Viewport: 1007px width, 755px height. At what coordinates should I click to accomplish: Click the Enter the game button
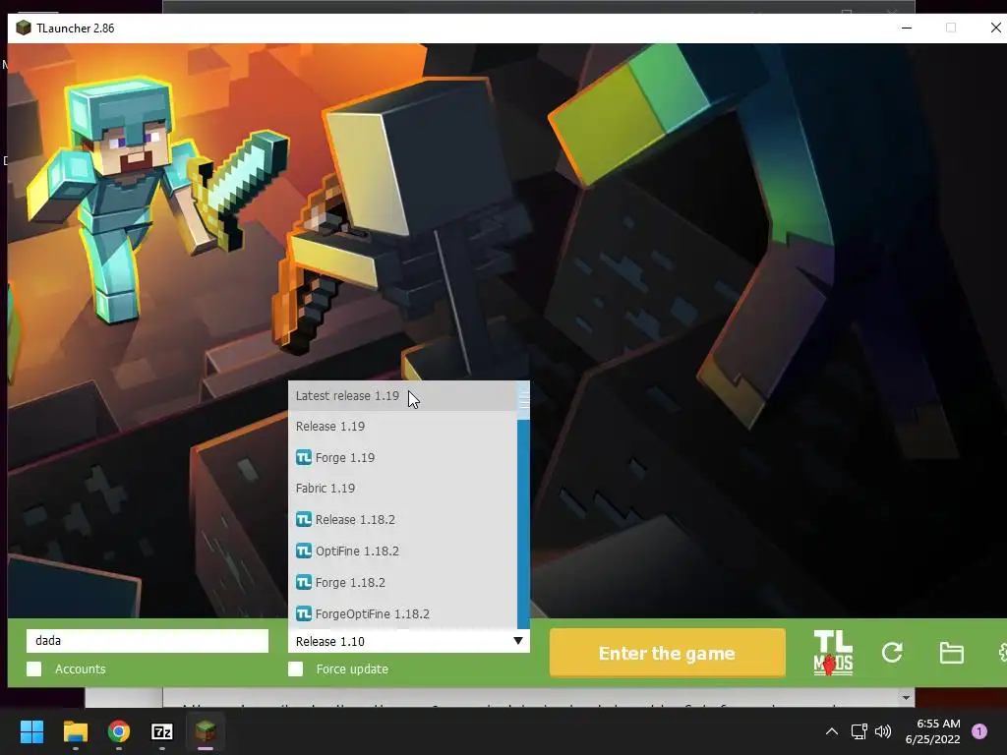[x=668, y=653]
